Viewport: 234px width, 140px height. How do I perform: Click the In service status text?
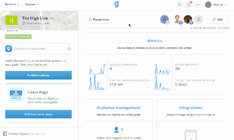pos(38,134)
